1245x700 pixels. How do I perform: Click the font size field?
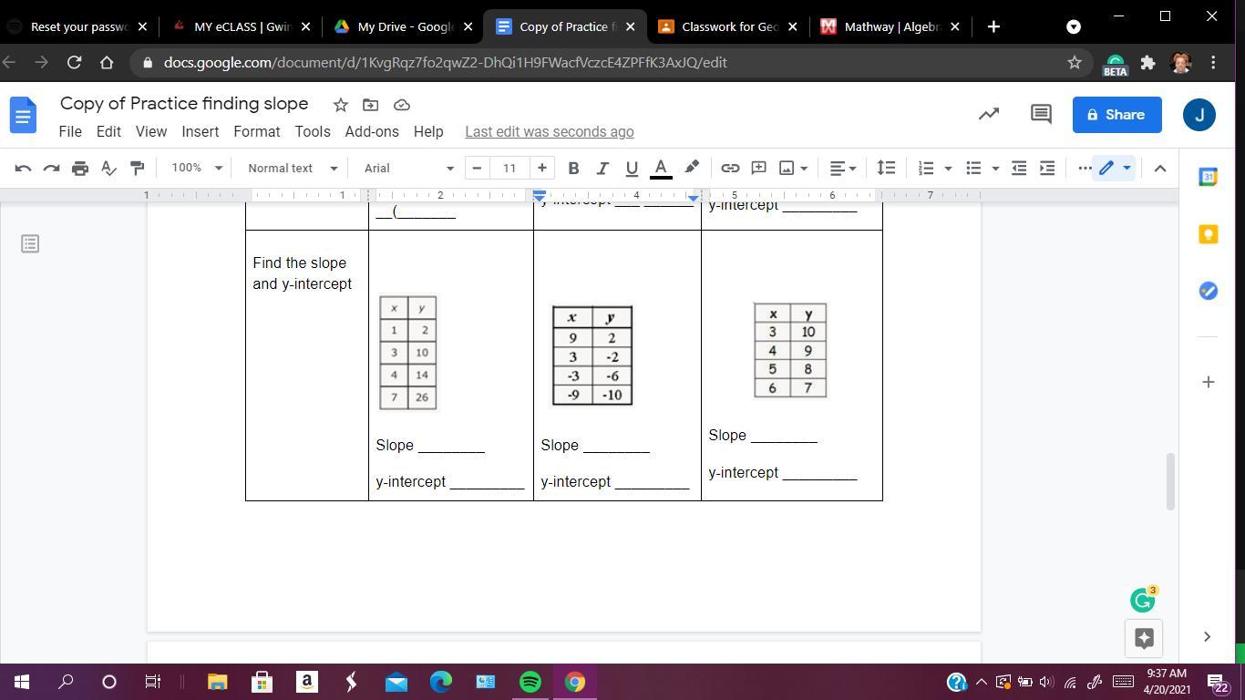(509, 168)
